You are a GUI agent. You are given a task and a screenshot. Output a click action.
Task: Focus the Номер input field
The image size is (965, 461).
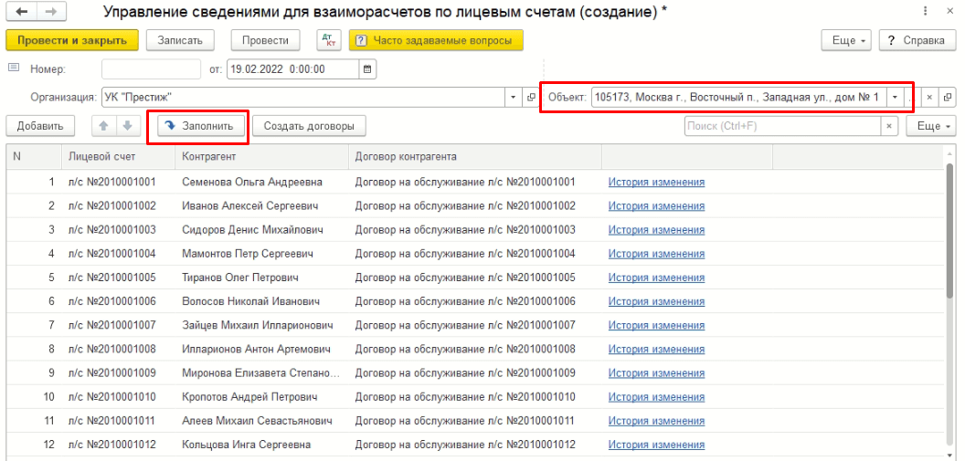pyautogui.click(x=152, y=69)
